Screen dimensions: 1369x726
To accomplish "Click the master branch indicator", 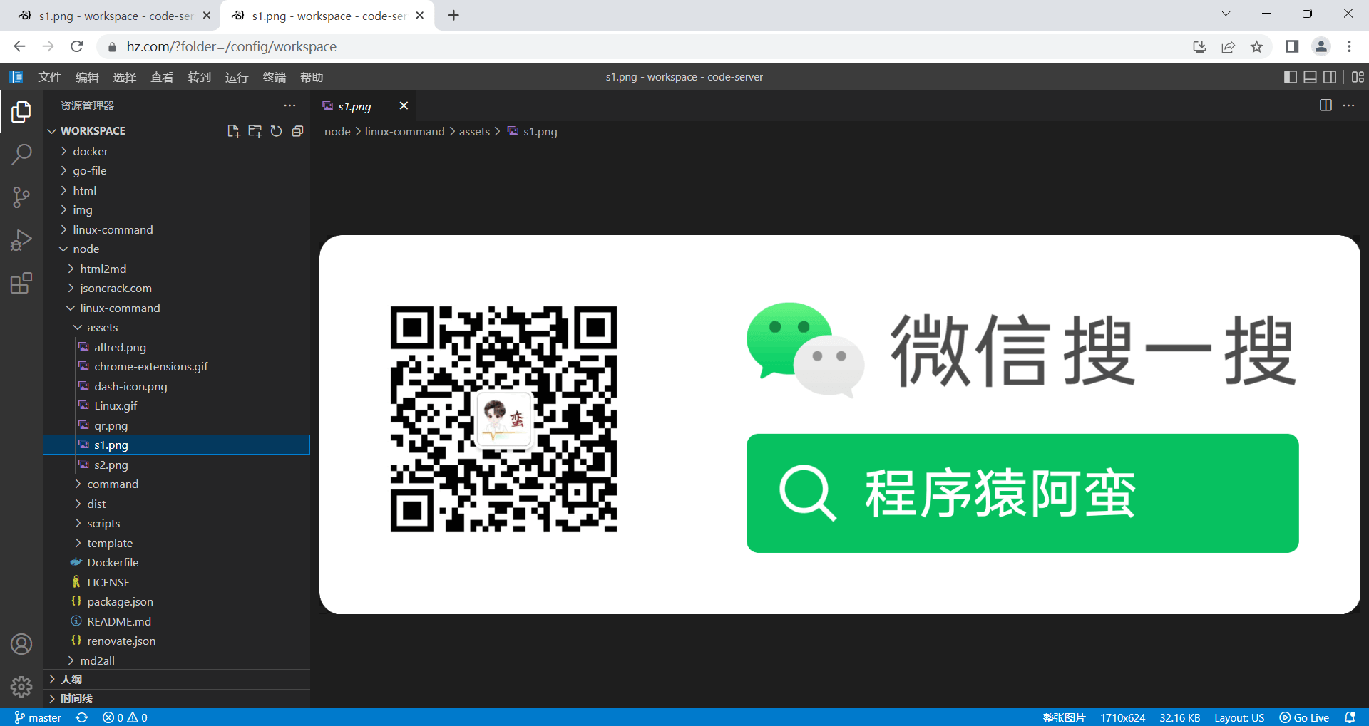I will click(37, 717).
